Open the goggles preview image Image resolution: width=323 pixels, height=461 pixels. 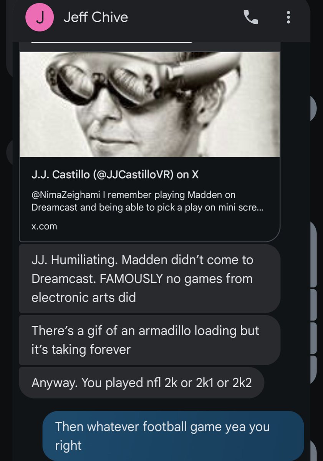(x=149, y=104)
